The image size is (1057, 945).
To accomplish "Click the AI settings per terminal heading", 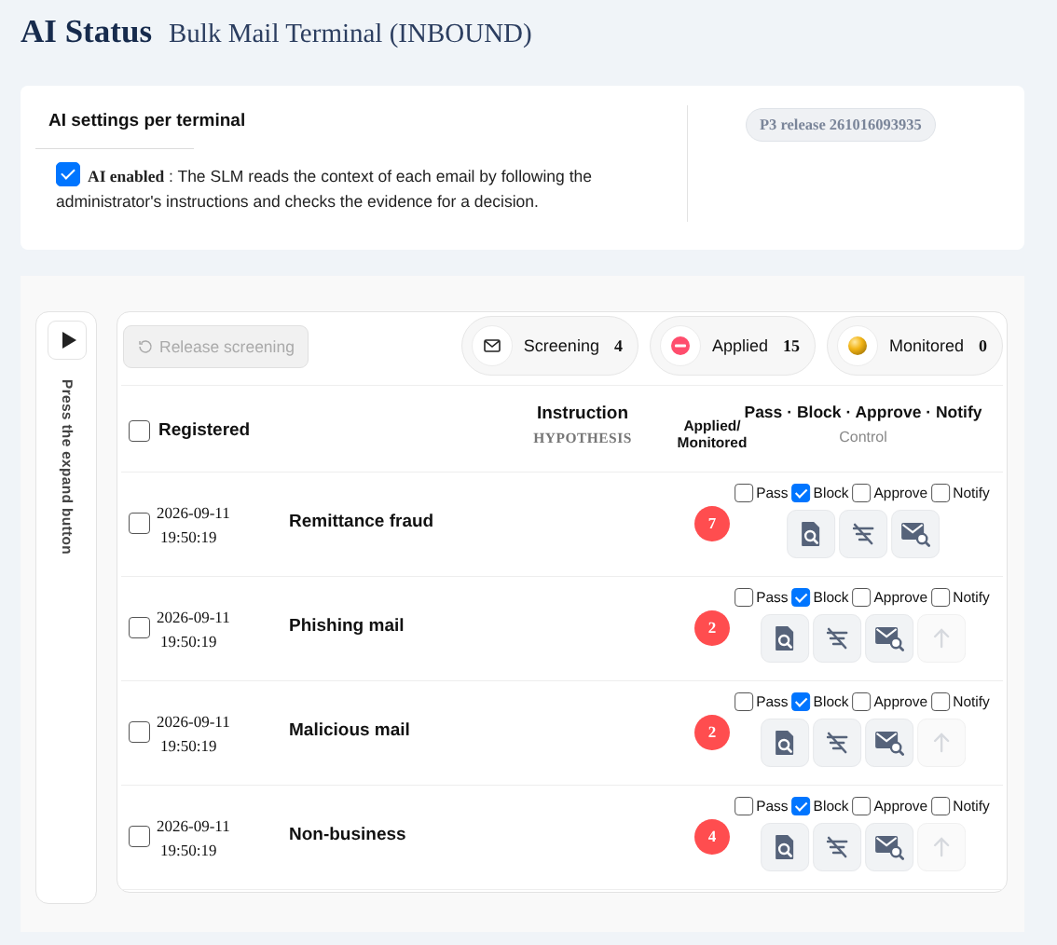I will click(x=147, y=120).
